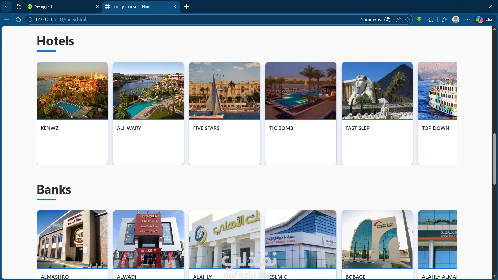
Task: Click the TIC BOMB label
Action: pyautogui.click(x=281, y=128)
